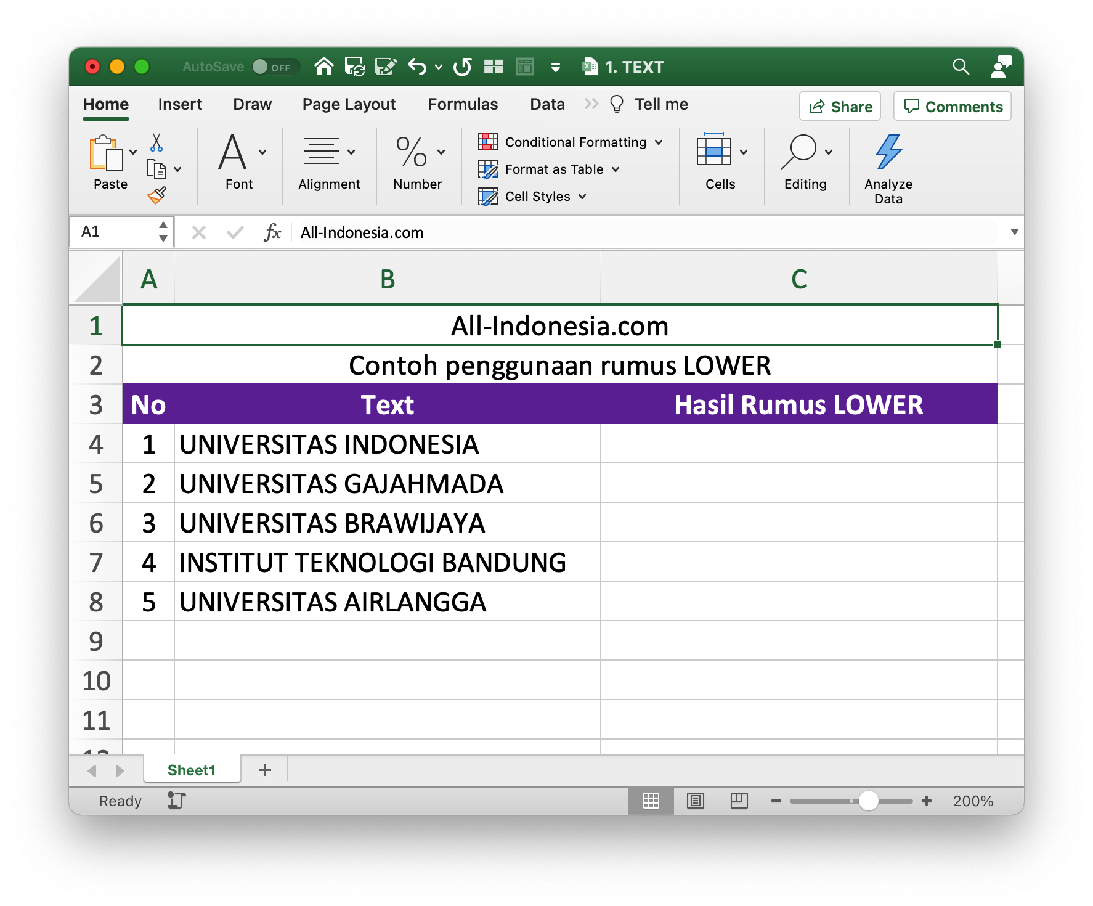Screen dimensions: 1093x906
Task: Click the Redo icon in title bar
Action: click(x=462, y=67)
